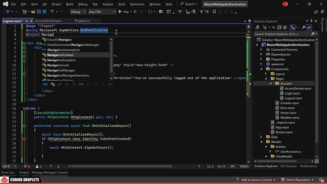Image resolution: width=327 pixels, height=184 pixels.
Task: Click the notifications bell icon in status bar
Action: pos(321,180)
